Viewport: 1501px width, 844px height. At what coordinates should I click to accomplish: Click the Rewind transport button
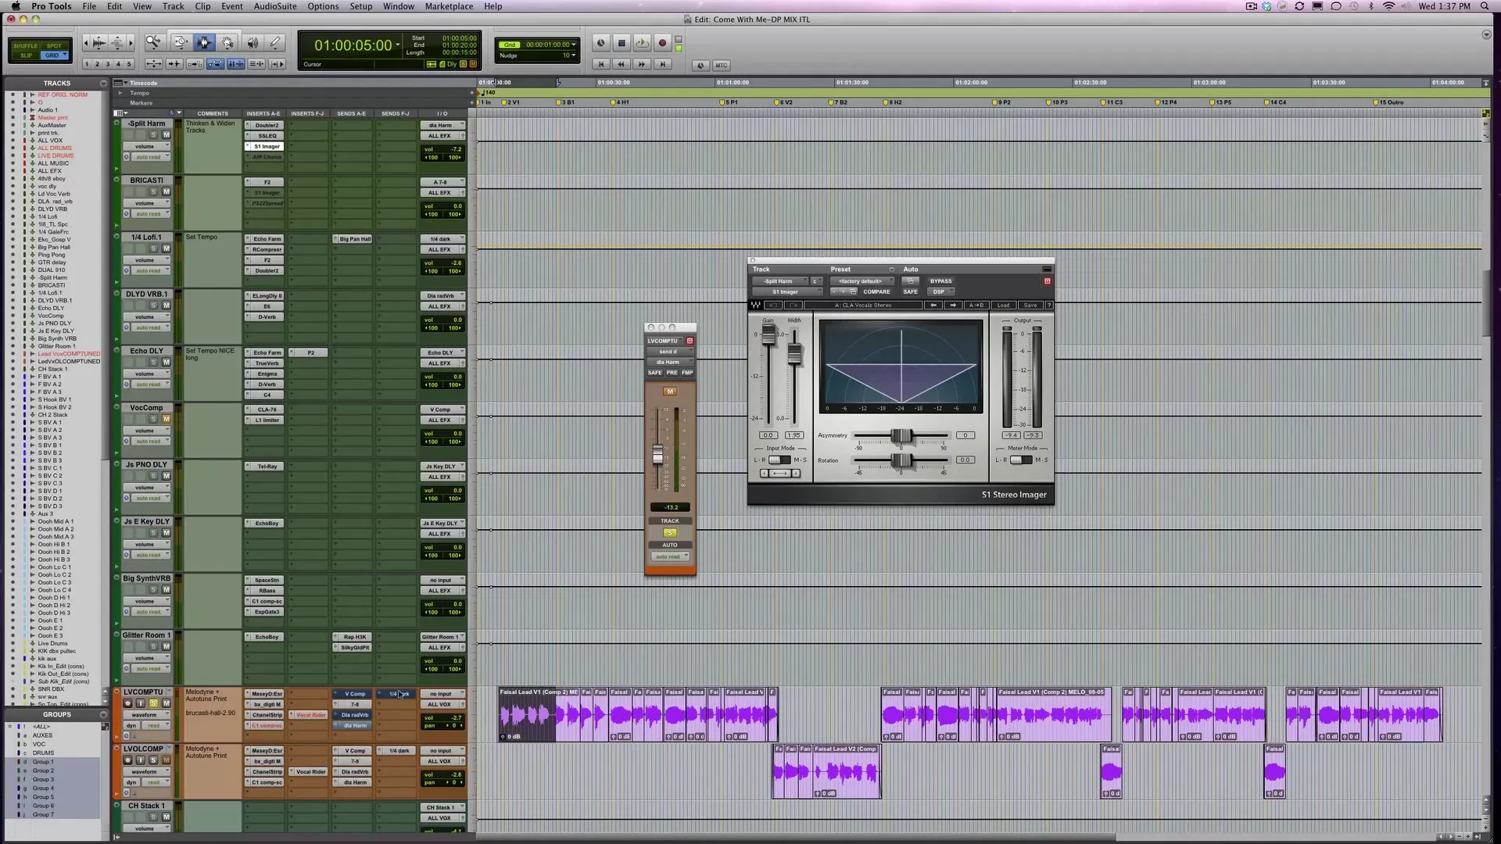tap(621, 65)
